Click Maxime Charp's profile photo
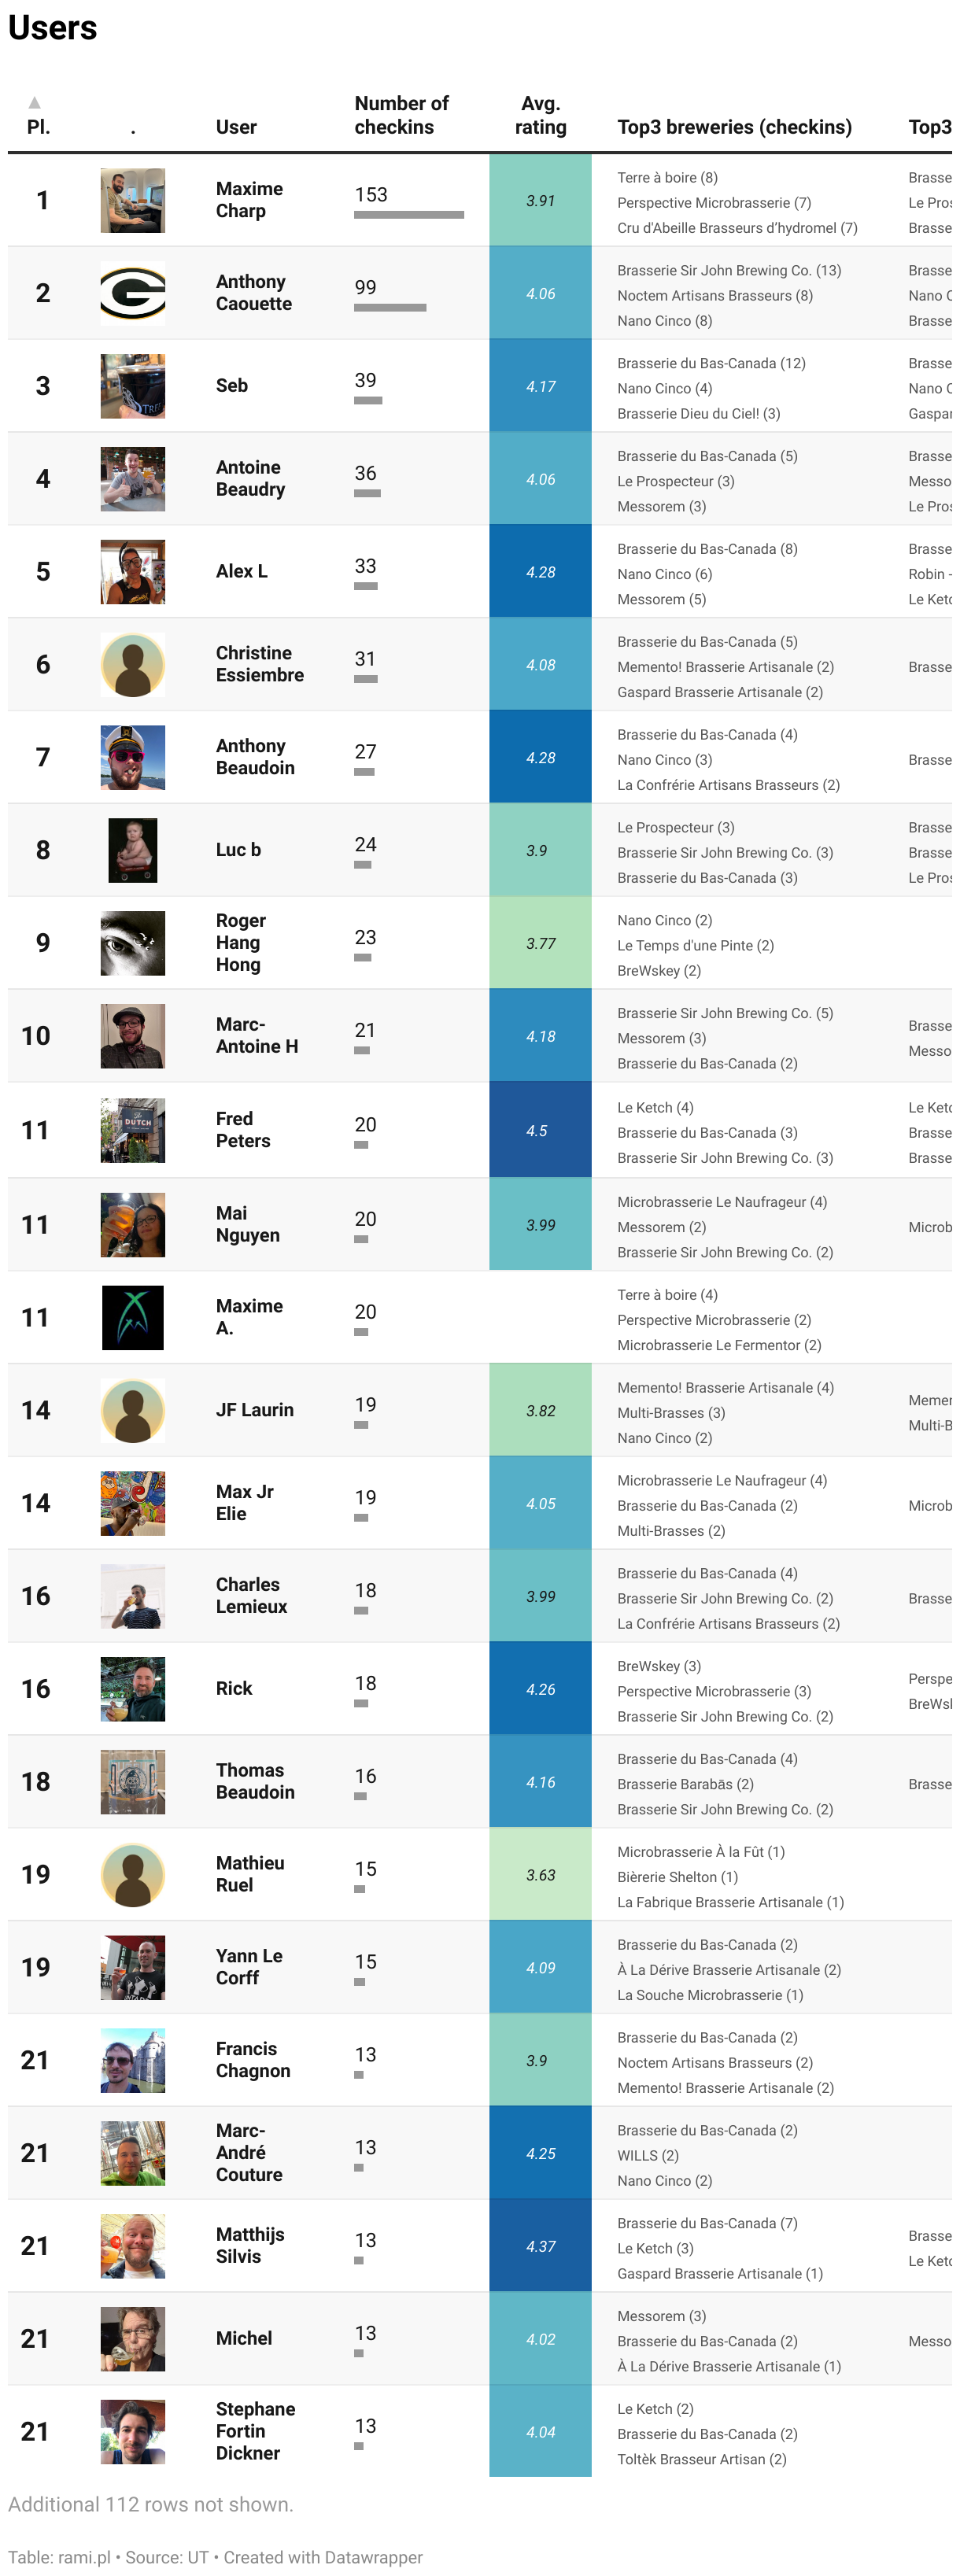 click(x=133, y=201)
